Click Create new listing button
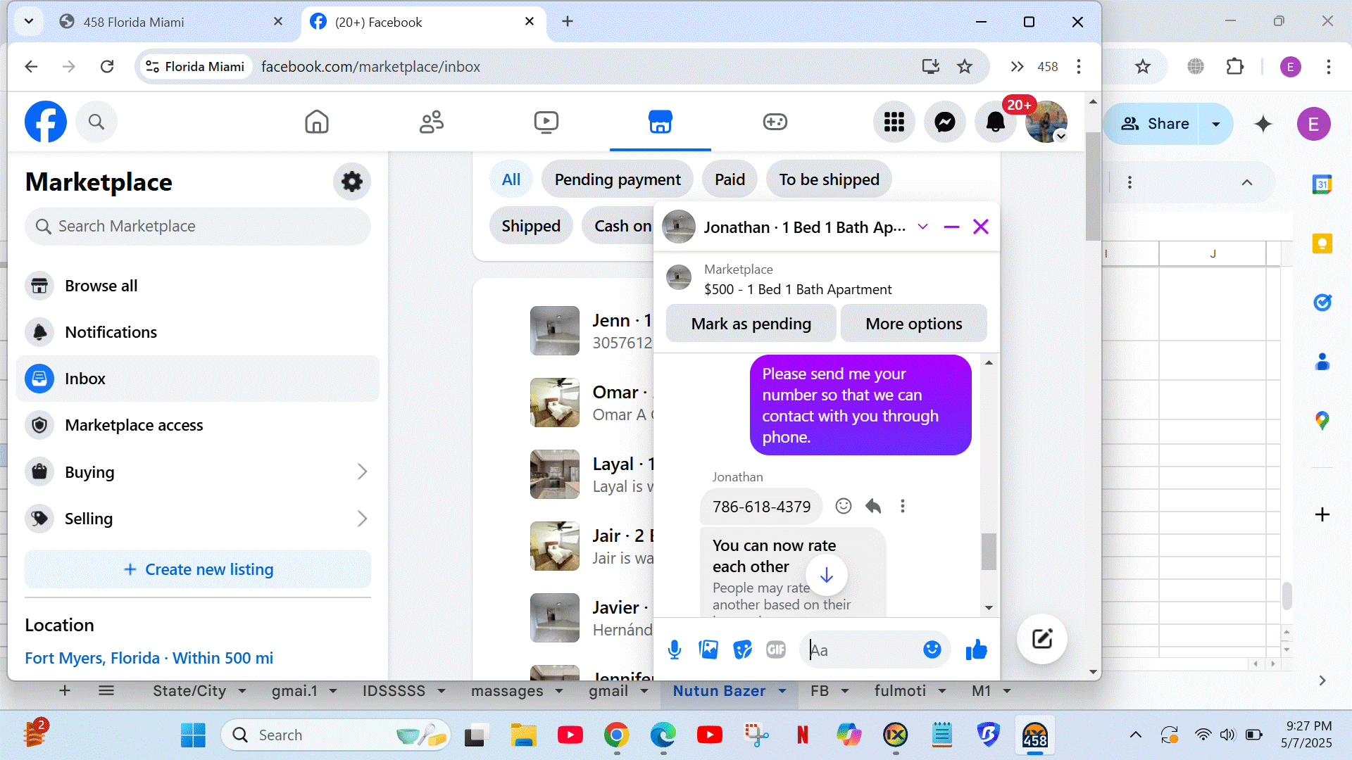Viewport: 1352px width, 760px height. click(x=198, y=569)
